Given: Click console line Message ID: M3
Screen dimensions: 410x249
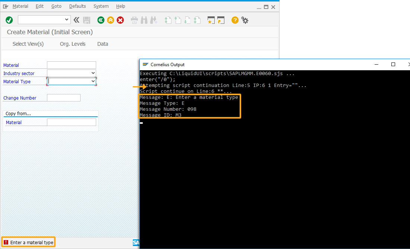Looking at the screenshot, I should pos(161,115).
